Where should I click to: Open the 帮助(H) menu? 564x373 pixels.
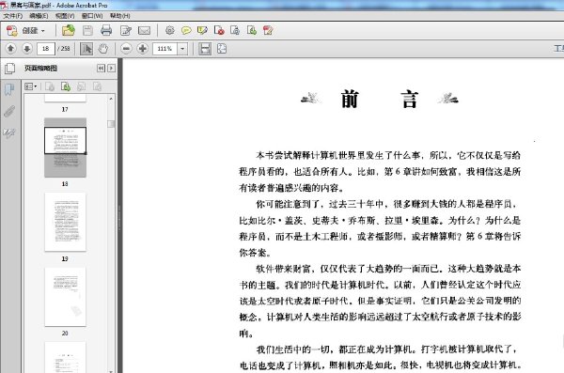click(x=120, y=16)
